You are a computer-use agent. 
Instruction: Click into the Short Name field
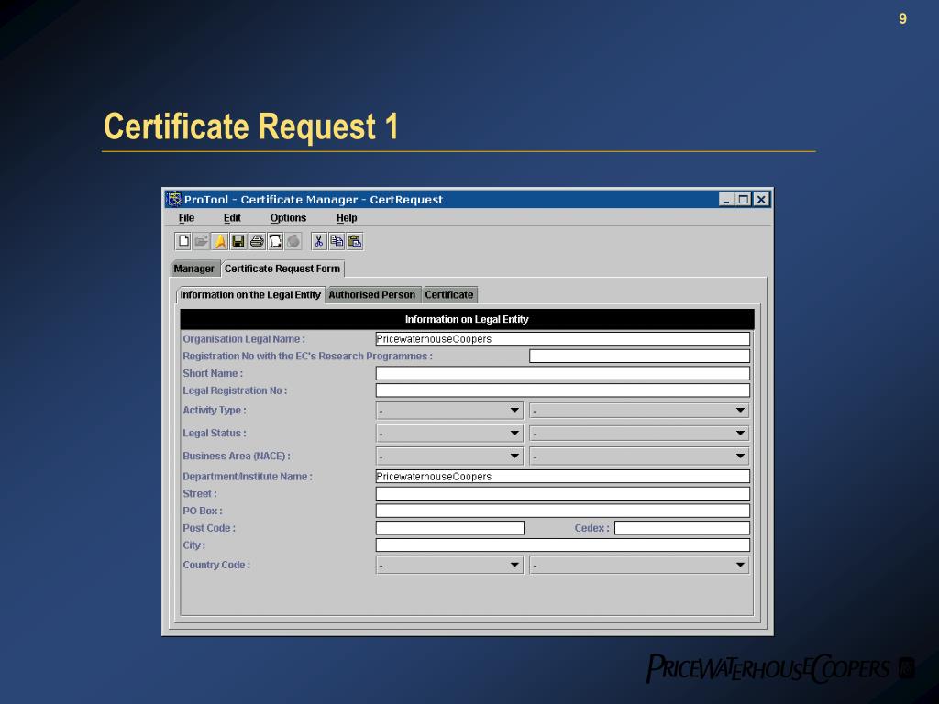click(563, 374)
